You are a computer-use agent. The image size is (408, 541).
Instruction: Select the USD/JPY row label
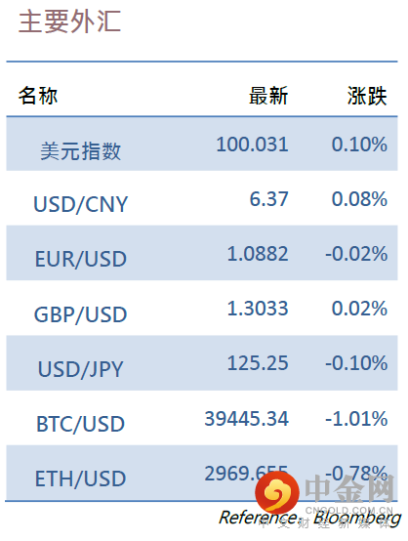(81, 369)
